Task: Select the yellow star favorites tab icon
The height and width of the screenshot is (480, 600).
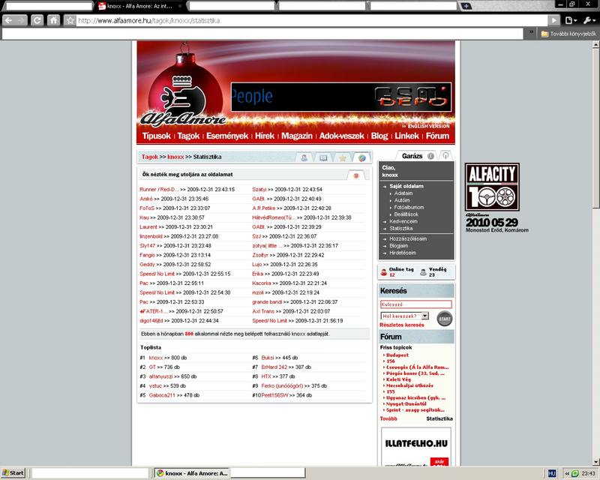Action: click(342, 157)
